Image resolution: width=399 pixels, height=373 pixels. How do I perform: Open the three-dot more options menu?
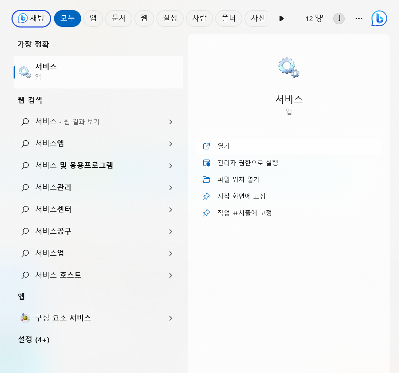[359, 18]
